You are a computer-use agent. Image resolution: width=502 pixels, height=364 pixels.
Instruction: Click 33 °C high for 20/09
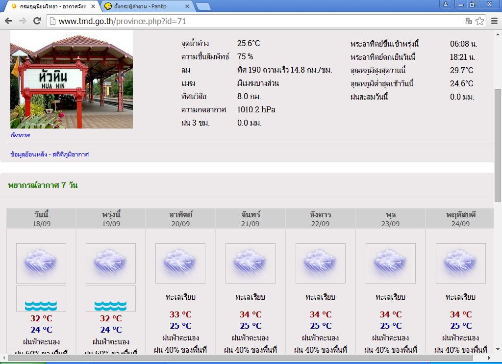pos(180,314)
